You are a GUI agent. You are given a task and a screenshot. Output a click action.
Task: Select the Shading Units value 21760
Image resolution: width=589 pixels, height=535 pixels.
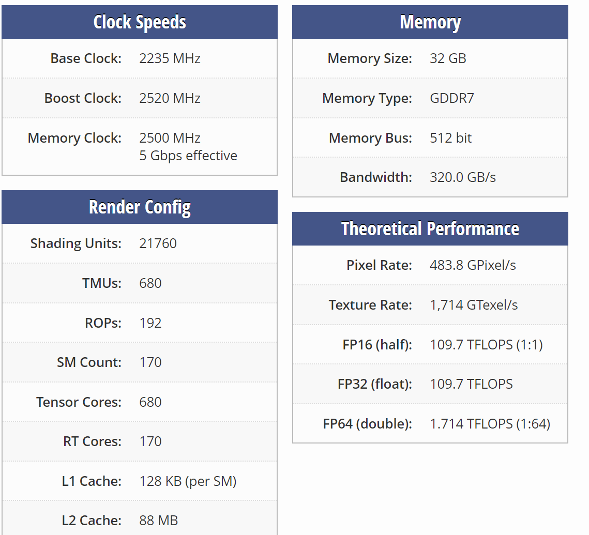[158, 243]
